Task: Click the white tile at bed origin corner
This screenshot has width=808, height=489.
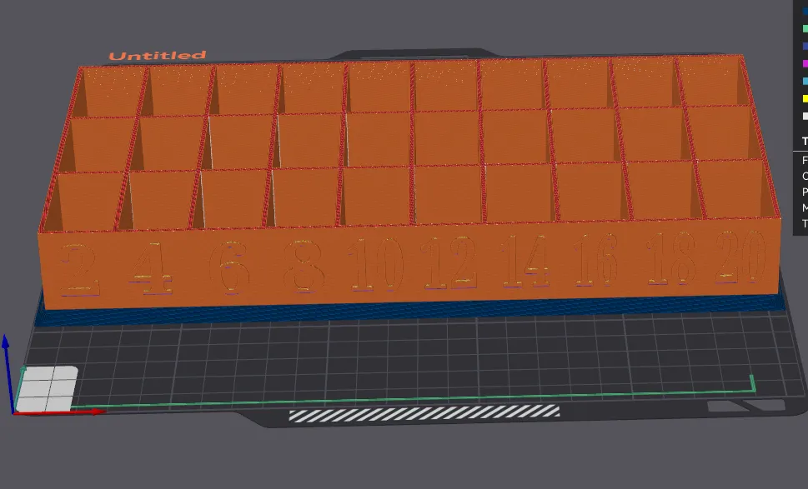Action: (47, 389)
